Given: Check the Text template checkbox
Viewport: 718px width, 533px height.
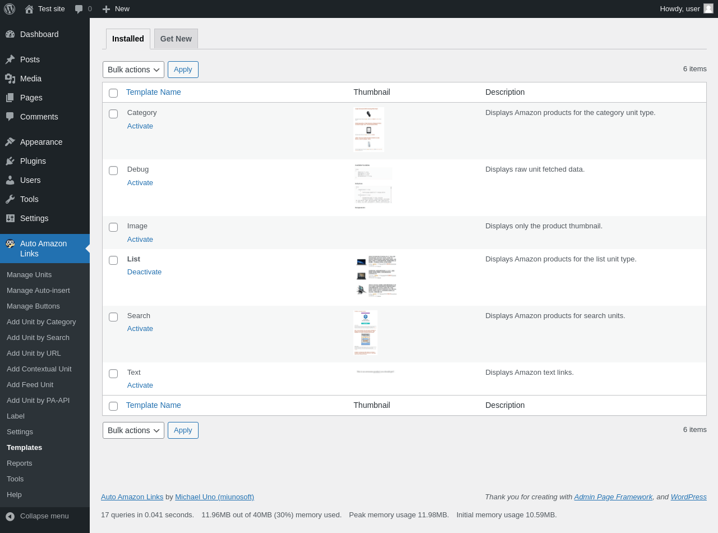Looking at the screenshot, I should click(113, 374).
